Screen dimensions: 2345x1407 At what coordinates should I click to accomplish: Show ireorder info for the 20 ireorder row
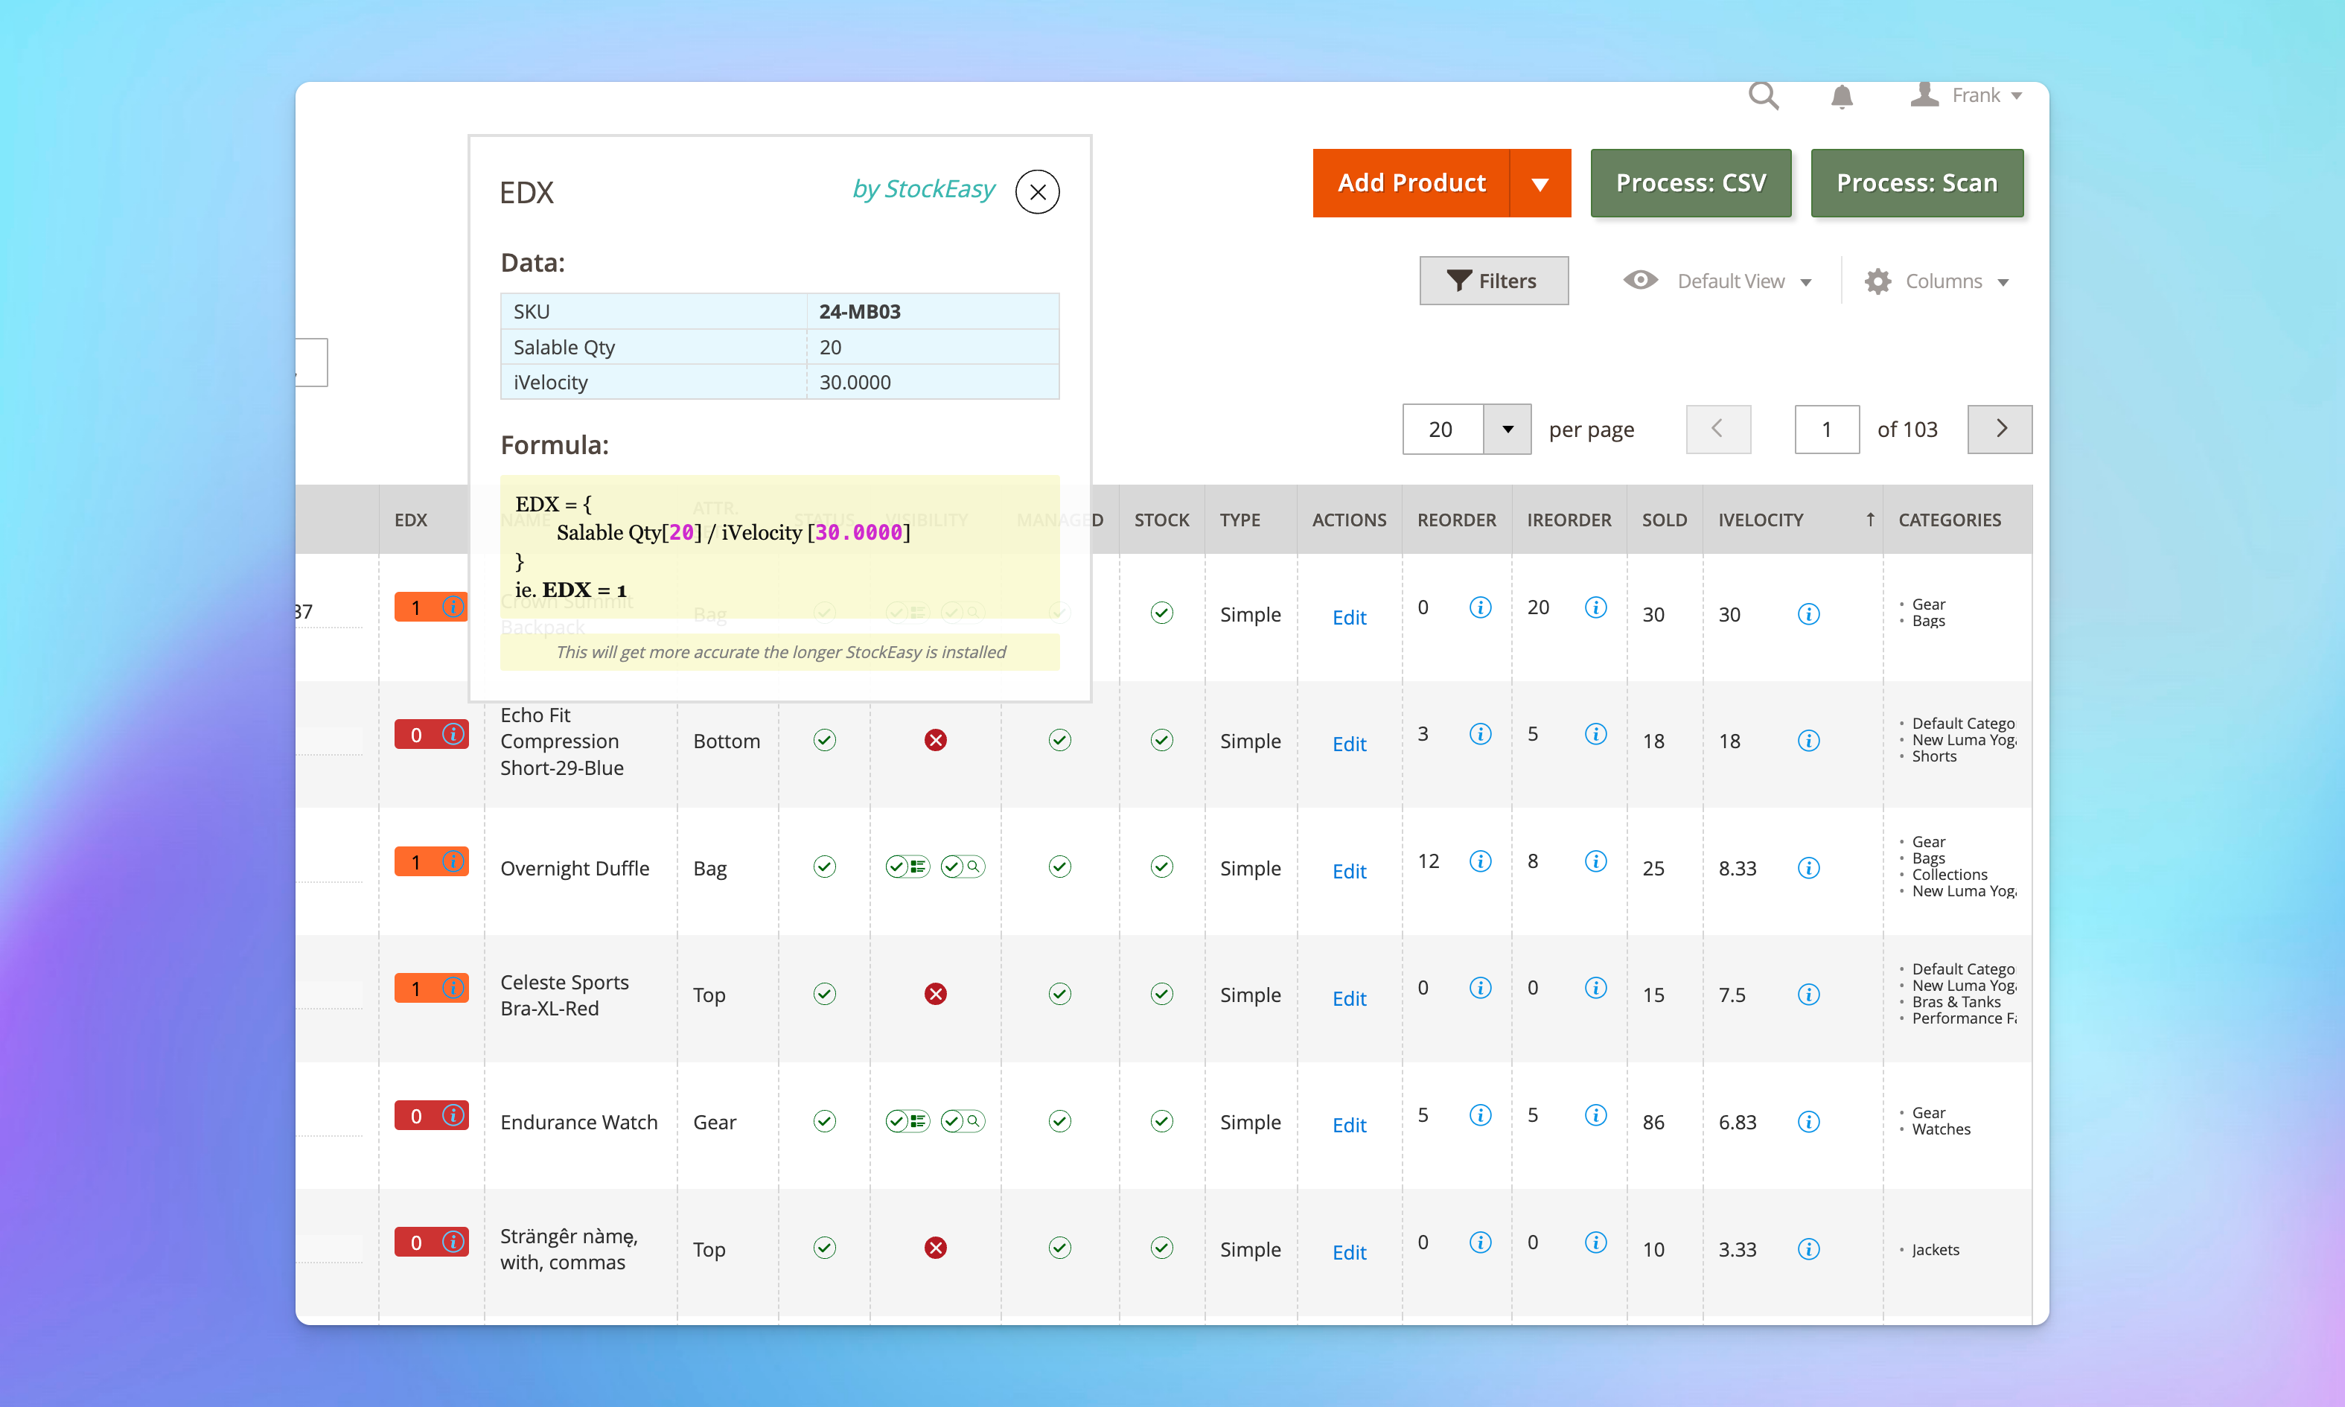click(x=1595, y=607)
